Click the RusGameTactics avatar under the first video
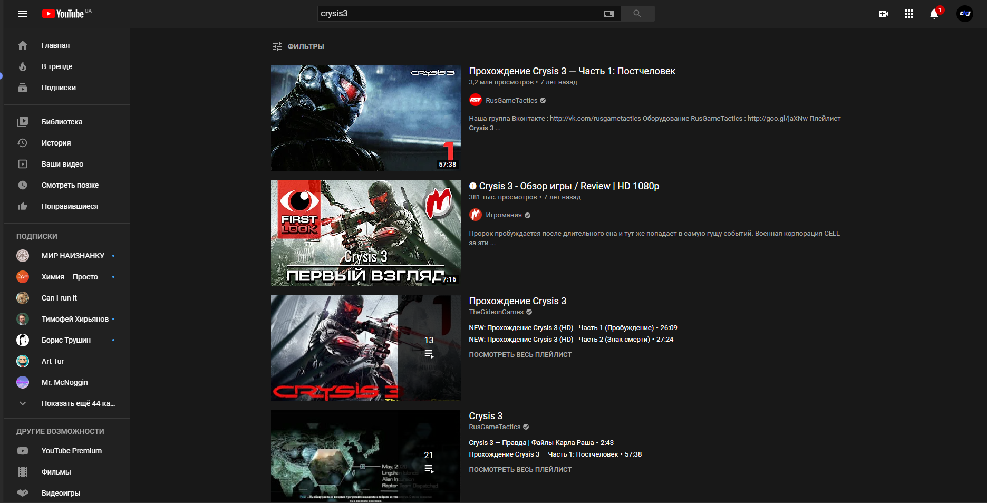Image resolution: width=987 pixels, height=503 pixels. (476, 100)
